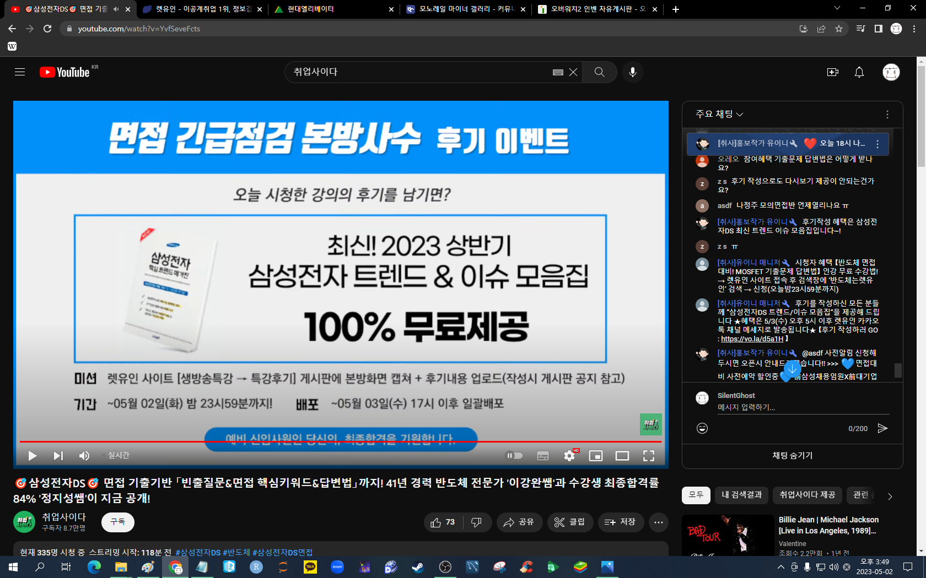Enter fullscreen mode on the video
This screenshot has width=926, height=578.
[x=649, y=456]
